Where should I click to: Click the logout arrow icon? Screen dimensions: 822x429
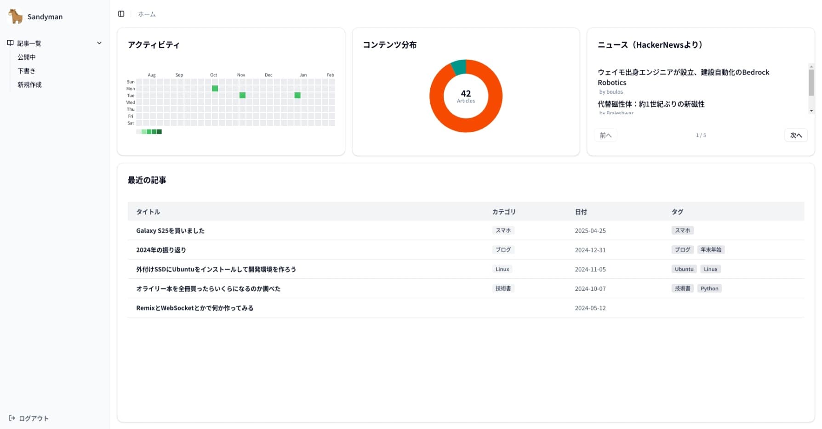click(12, 418)
